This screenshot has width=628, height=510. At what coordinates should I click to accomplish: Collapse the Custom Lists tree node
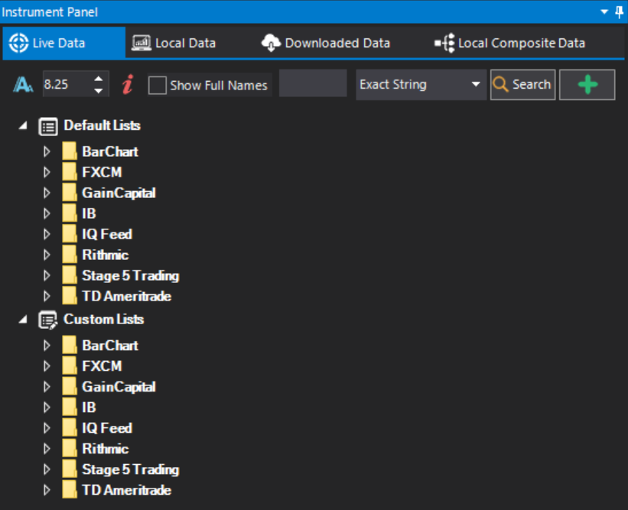click(23, 320)
